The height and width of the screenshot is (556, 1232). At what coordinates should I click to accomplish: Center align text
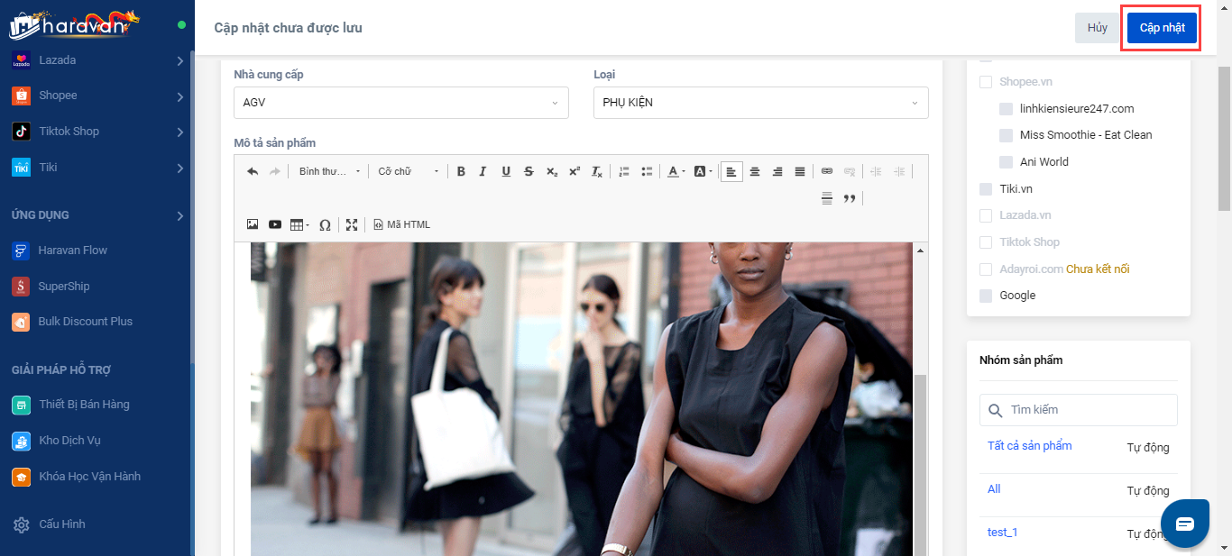coord(755,171)
